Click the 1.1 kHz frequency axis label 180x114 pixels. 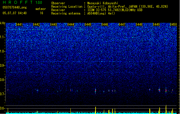coord(3,37)
